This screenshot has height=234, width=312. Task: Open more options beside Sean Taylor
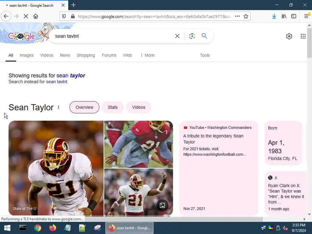pos(58,108)
